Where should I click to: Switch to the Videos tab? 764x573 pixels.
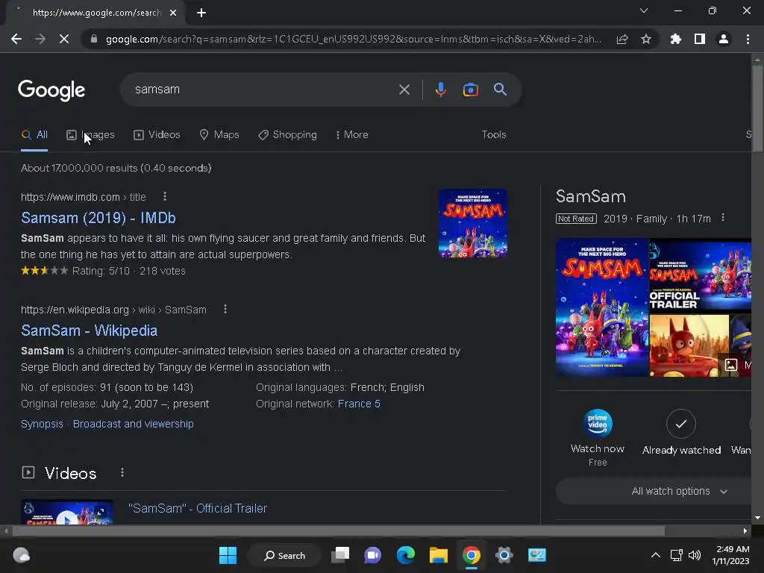coord(157,135)
